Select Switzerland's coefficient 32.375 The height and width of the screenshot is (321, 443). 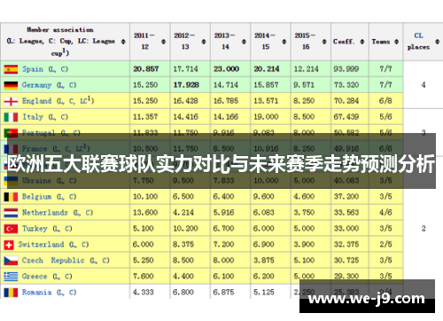tap(346, 245)
